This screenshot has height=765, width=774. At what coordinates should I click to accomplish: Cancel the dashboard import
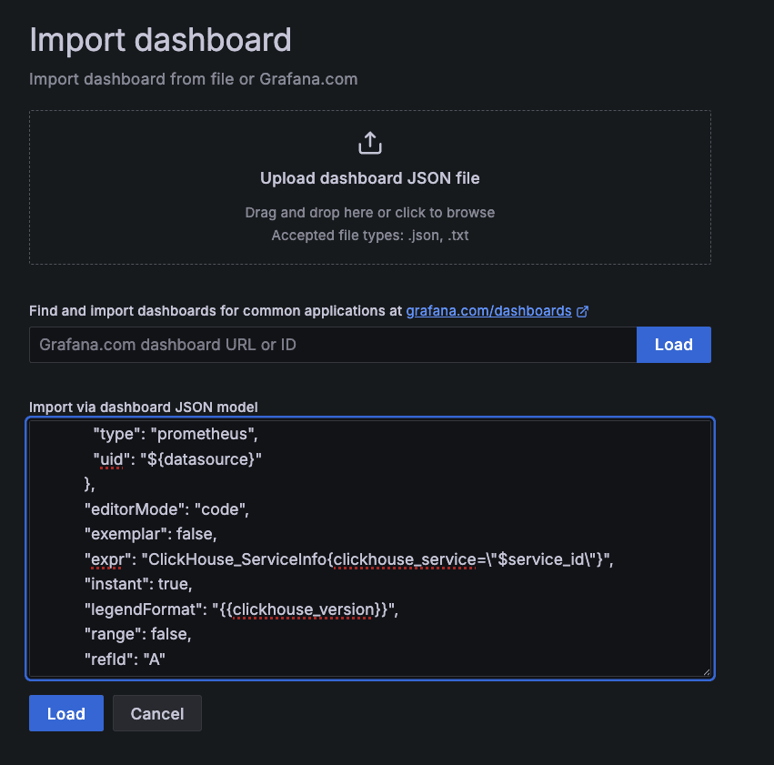pyautogui.click(x=156, y=714)
